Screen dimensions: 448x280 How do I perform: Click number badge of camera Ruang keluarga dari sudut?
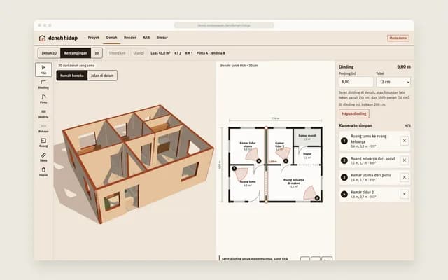[344, 160]
